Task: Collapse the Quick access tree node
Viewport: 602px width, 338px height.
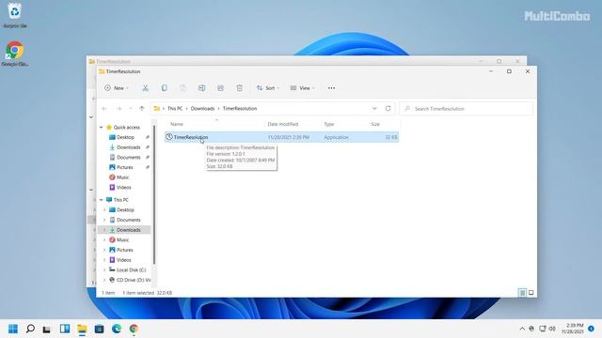Action: [x=102, y=128]
